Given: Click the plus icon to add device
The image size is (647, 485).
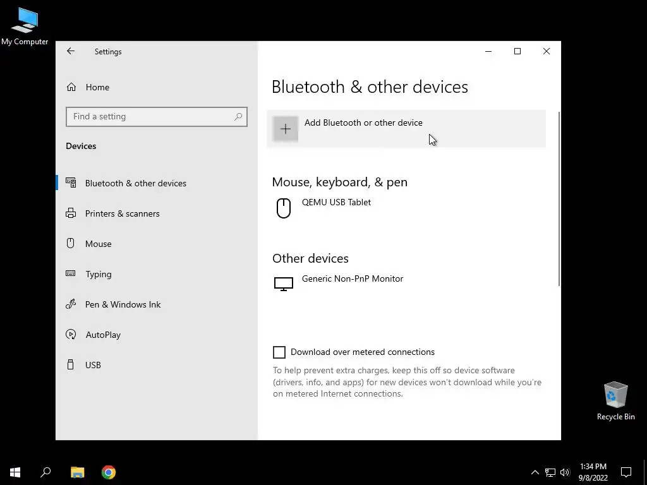Looking at the screenshot, I should pos(285,129).
